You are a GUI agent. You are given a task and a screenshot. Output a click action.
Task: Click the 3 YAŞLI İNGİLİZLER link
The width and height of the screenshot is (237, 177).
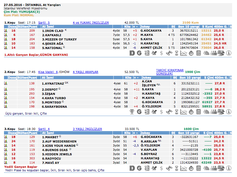(87, 129)
